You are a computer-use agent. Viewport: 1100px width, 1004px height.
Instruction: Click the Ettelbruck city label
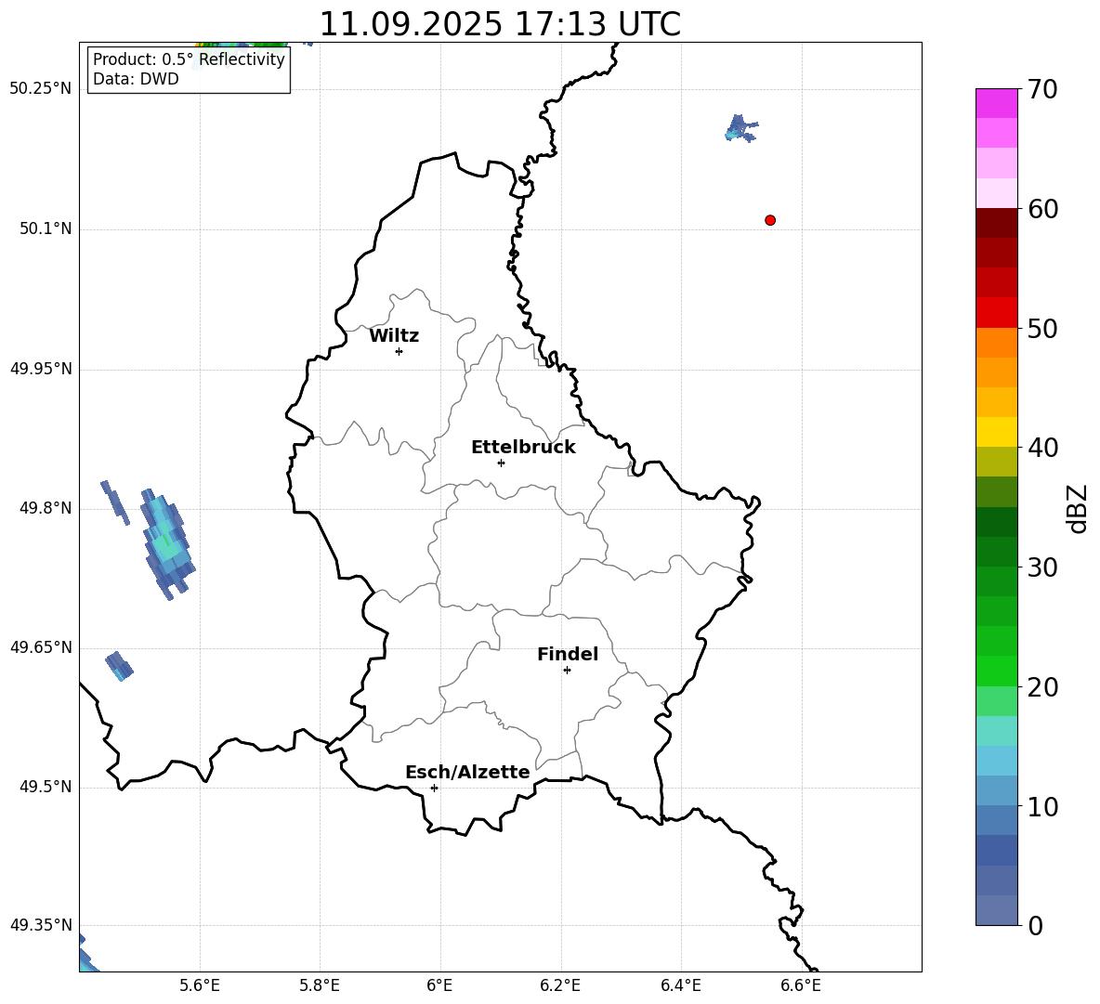click(523, 448)
